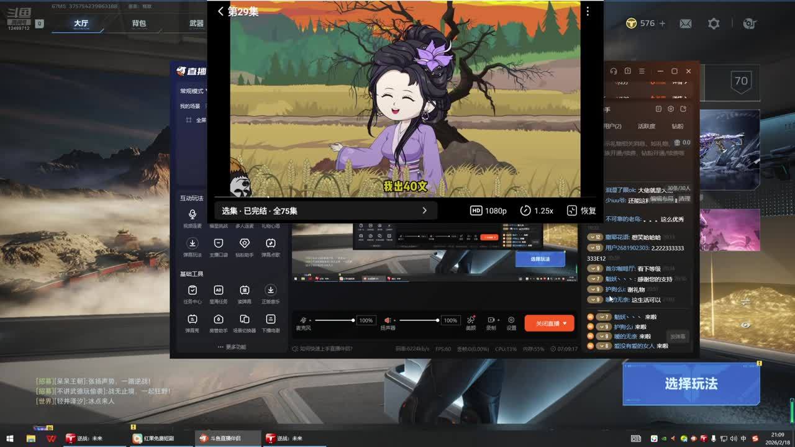Viewport: 795px width, 447px height.
Task: Click the blue 选择玩法 mode button
Action: coord(691,384)
